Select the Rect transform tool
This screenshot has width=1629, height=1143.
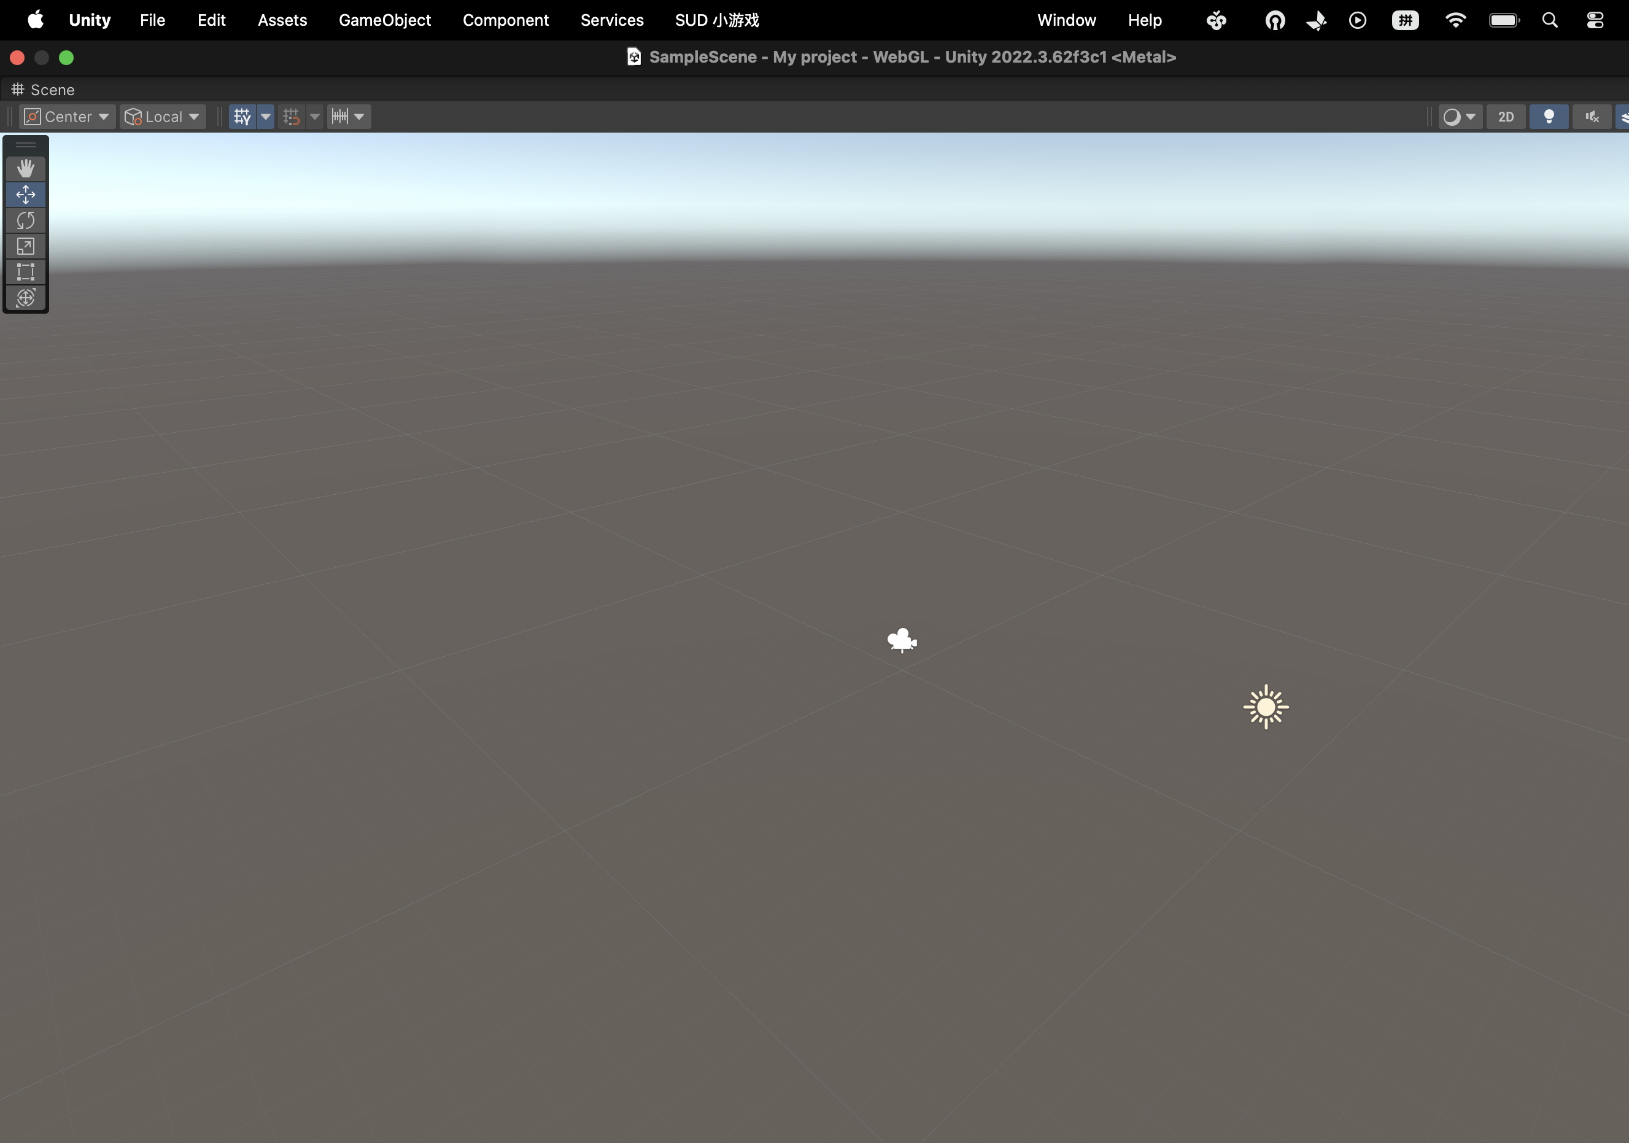click(x=26, y=272)
